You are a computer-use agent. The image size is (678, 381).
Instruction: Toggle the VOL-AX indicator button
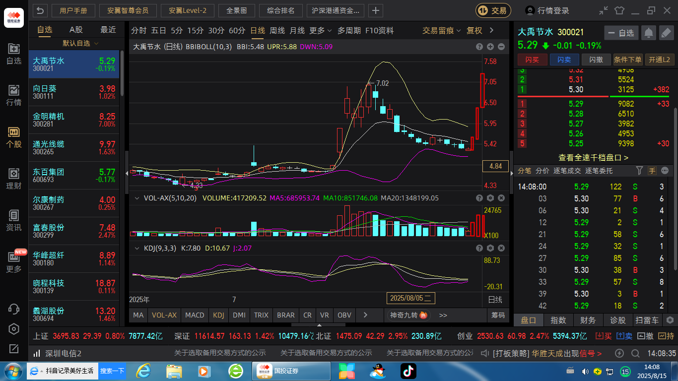(x=164, y=315)
